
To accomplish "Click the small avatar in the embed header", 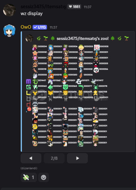I will (x=29, y=38).
